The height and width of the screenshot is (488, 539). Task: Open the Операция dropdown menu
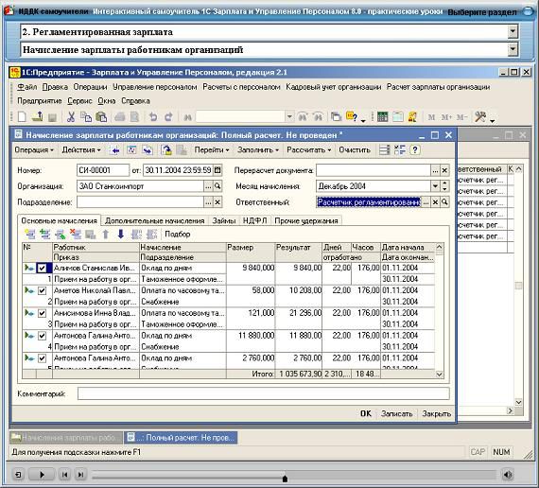(x=34, y=150)
